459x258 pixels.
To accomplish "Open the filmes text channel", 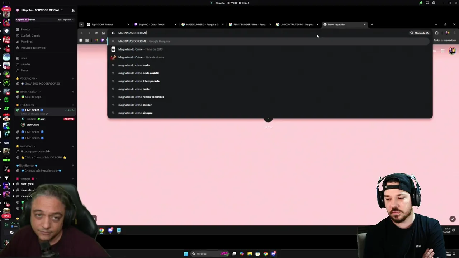I will (x=24, y=70).
